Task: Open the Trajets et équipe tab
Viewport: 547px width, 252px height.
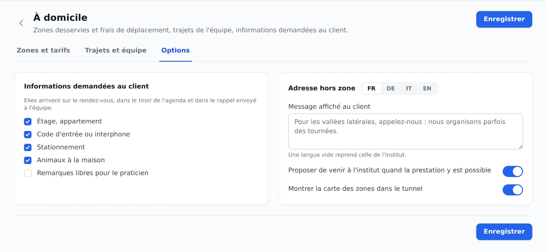Action: click(116, 50)
